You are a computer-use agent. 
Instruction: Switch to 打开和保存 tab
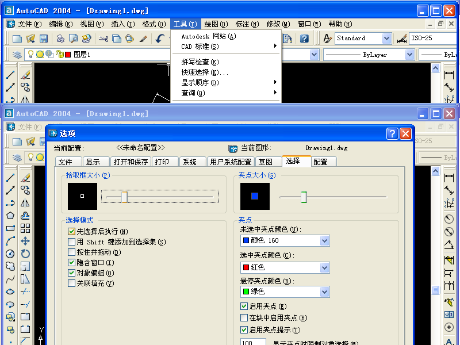click(x=131, y=162)
